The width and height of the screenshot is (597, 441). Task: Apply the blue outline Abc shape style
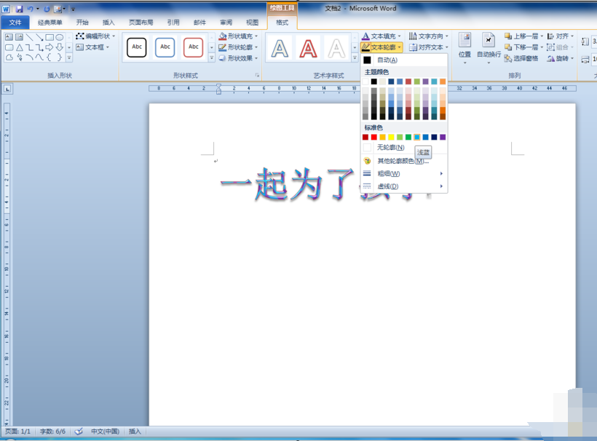tap(165, 47)
